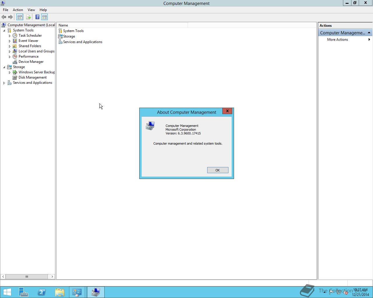Click the tree scrollbar right arrow
The image size is (373, 298).
click(x=52, y=276)
